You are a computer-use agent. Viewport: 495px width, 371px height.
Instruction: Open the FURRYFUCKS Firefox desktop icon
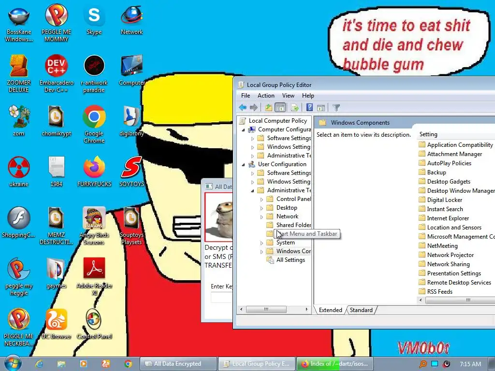[x=94, y=171]
